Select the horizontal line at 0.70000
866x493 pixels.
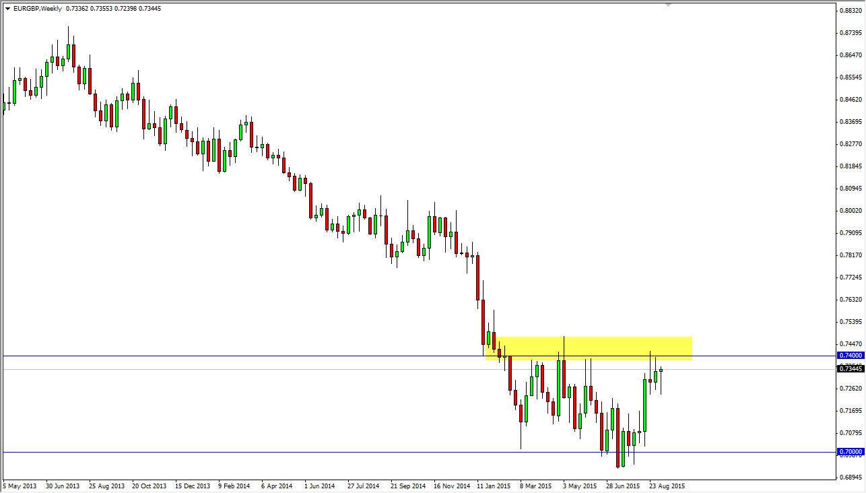269,453
